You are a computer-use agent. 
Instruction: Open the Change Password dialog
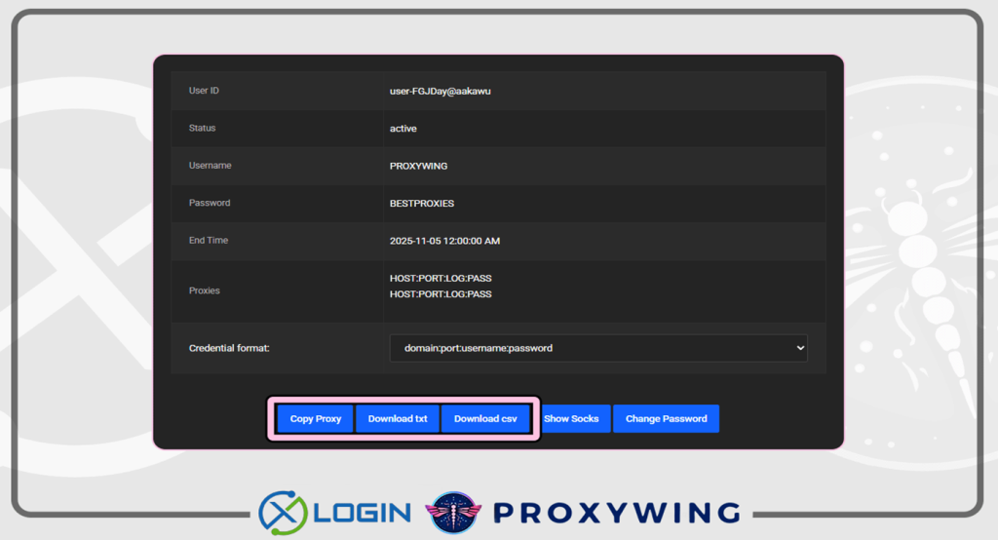(666, 418)
